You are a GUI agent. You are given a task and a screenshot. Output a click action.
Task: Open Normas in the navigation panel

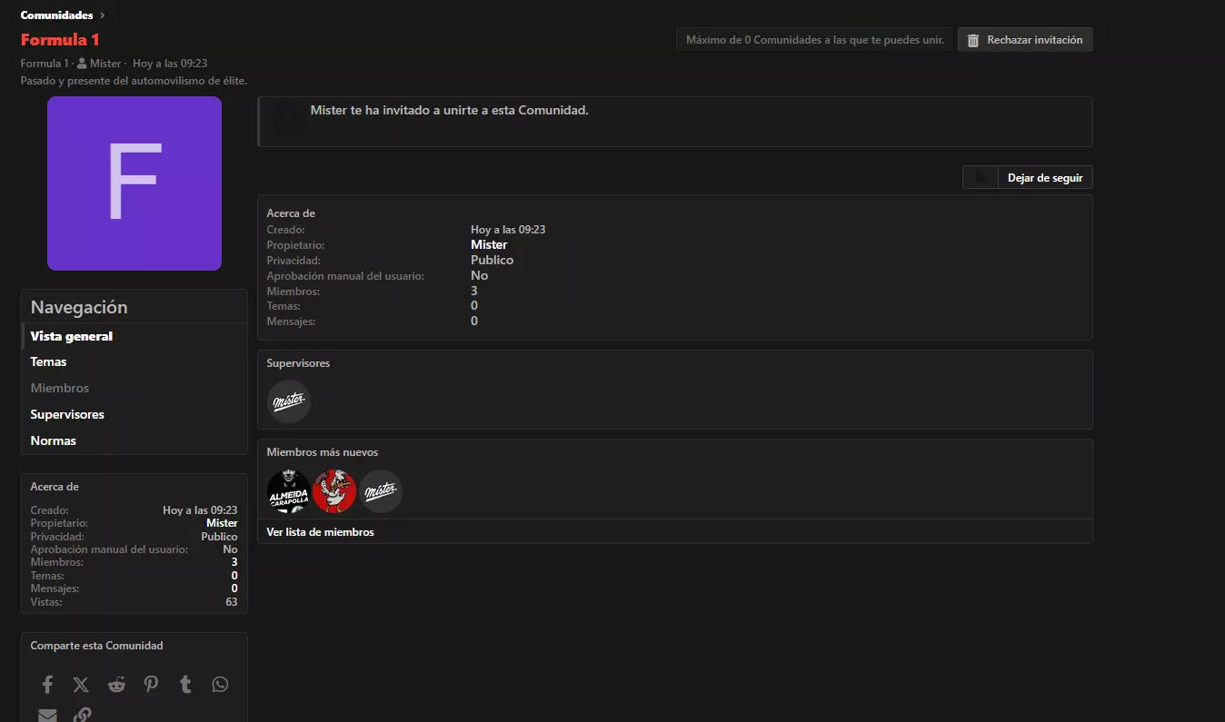click(134, 440)
